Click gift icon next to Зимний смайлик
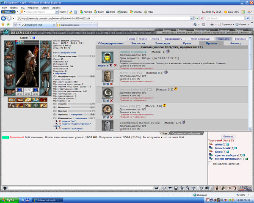254x203 pixels. pyautogui.click(x=168, y=51)
